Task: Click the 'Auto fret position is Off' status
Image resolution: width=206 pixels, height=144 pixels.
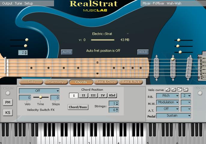Action: 103,51
